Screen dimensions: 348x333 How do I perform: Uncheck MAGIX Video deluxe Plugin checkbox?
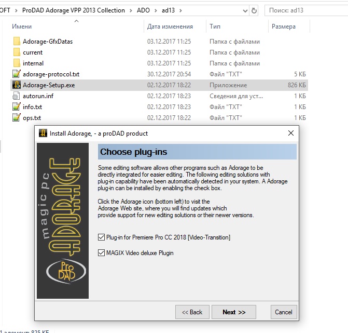coord(101,253)
